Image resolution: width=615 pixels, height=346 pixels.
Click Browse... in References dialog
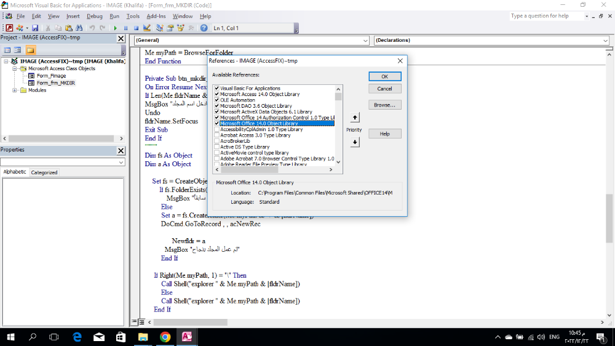(x=385, y=105)
